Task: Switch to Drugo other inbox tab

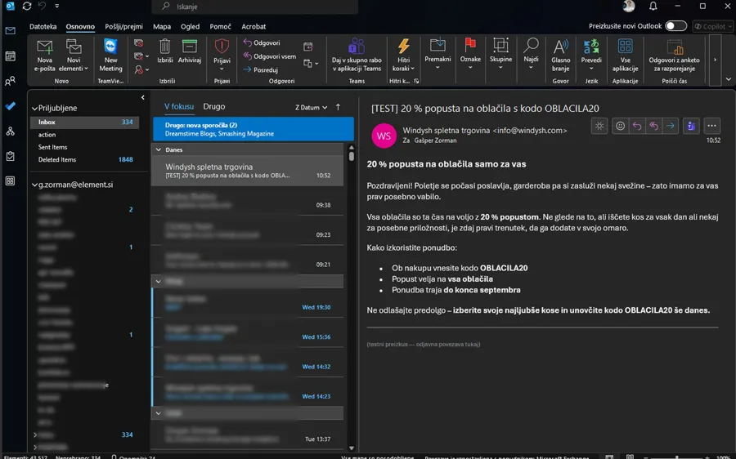Action: coord(214,106)
